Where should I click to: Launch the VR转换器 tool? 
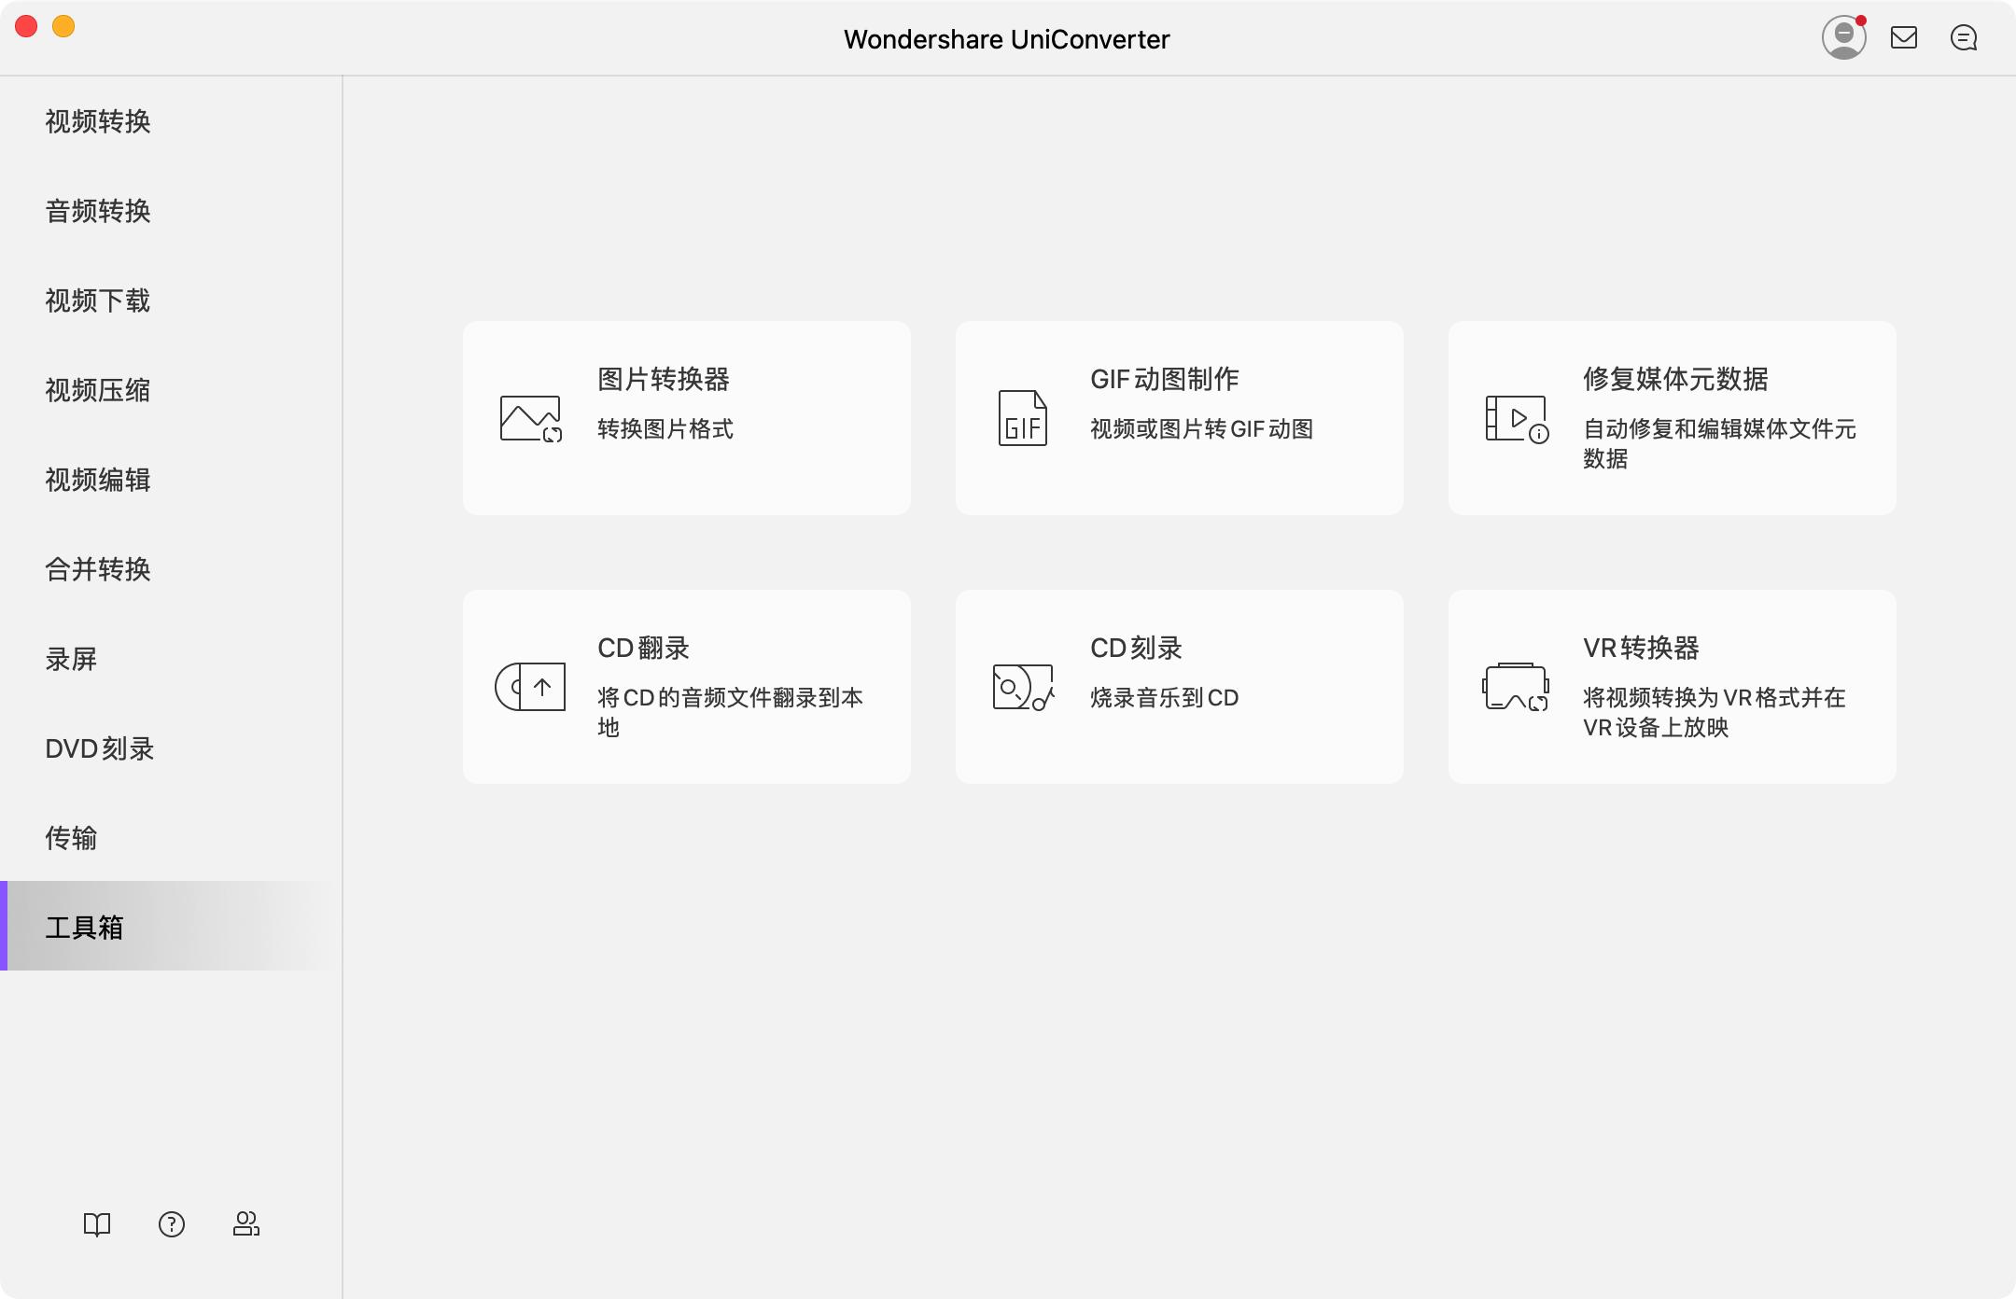(x=1671, y=686)
